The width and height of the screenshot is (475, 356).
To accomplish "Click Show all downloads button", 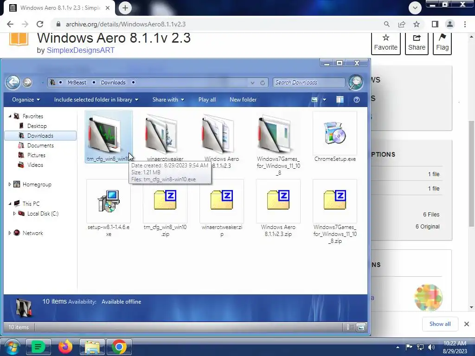I will coord(440,324).
